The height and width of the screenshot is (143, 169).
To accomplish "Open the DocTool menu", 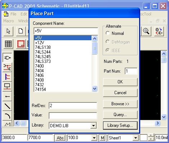I will pos(146,14).
